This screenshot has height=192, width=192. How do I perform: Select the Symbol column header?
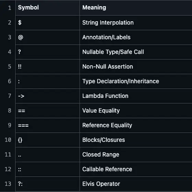28,8
